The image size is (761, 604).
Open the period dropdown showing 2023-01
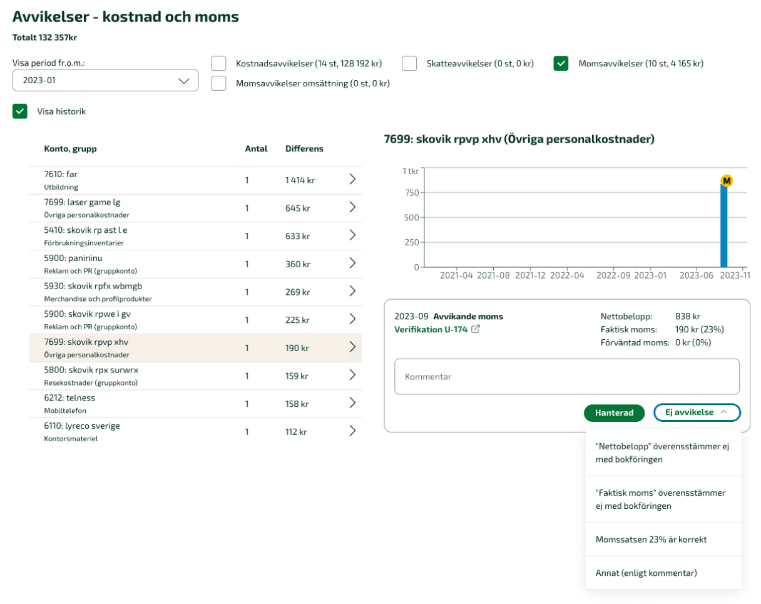[106, 80]
